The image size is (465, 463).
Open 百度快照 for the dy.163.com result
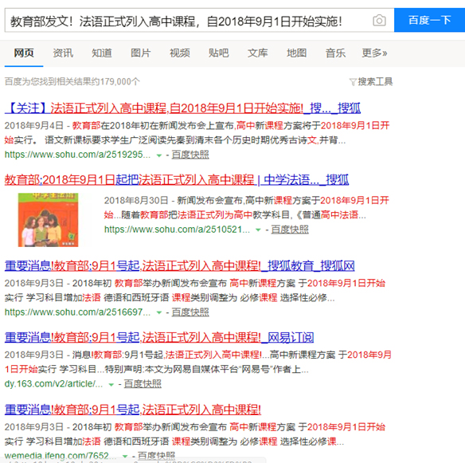pyautogui.click(x=143, y=384)
